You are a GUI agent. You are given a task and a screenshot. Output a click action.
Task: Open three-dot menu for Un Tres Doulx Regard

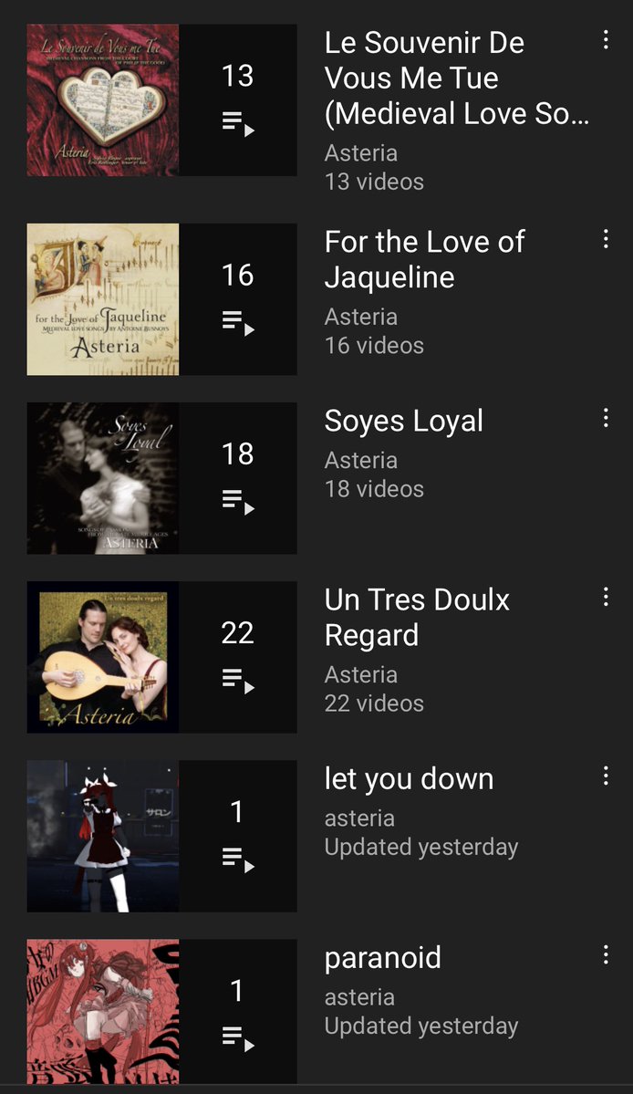coord(606,597)
